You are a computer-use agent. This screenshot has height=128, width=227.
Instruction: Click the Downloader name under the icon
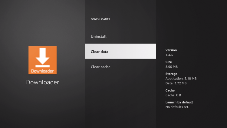point(43,82)
